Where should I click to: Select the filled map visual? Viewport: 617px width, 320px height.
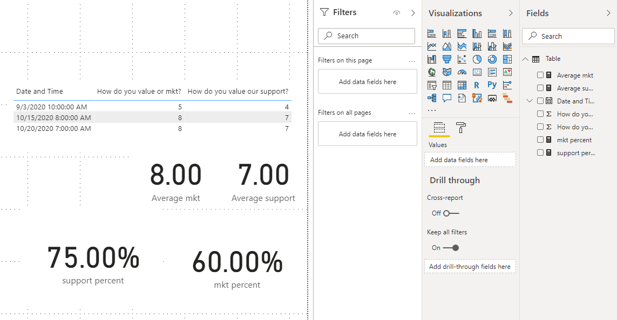coord(446,72)
